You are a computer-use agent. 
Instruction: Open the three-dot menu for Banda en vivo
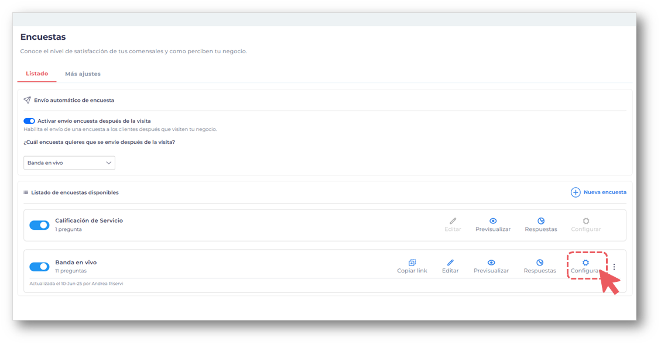click(x=614, y=267)
